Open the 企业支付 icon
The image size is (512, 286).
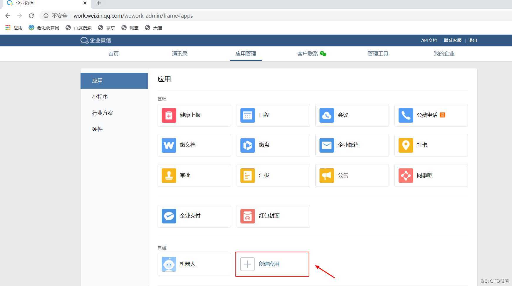click(x=169, y=216)
